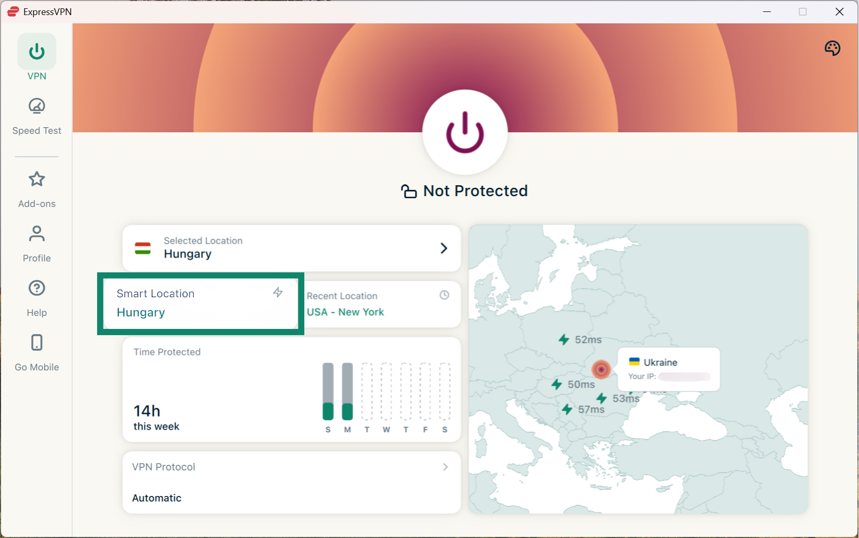The width and height of the screenshot is (859, 538).
Task: Open the Profile section
Action: 37,244
